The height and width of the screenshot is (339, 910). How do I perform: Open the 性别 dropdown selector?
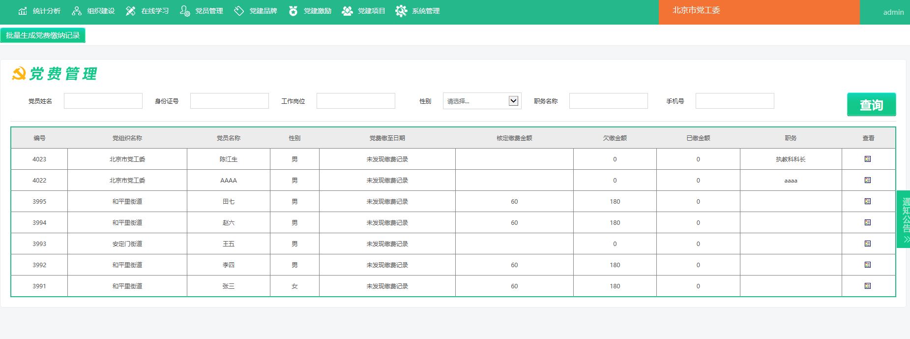point(482,101)
